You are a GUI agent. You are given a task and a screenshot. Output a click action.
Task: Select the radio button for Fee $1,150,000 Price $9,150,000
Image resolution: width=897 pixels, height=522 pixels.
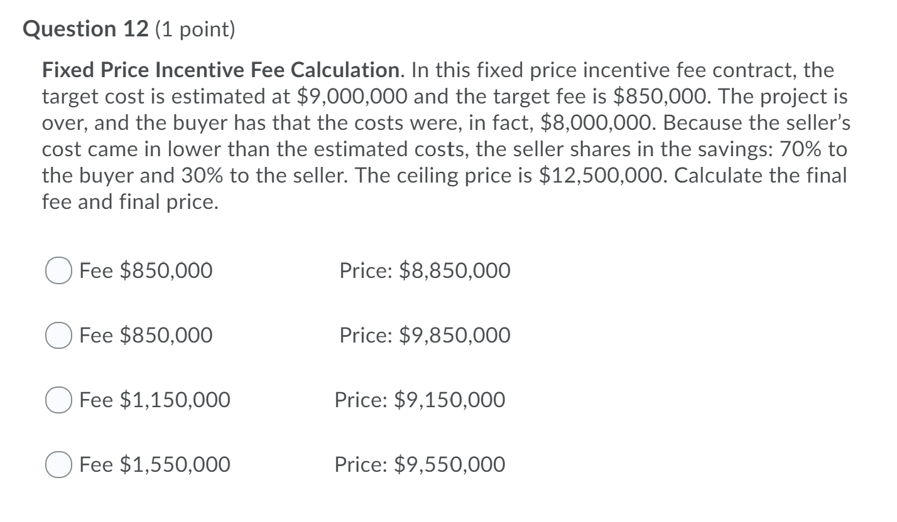coord(58,400)
